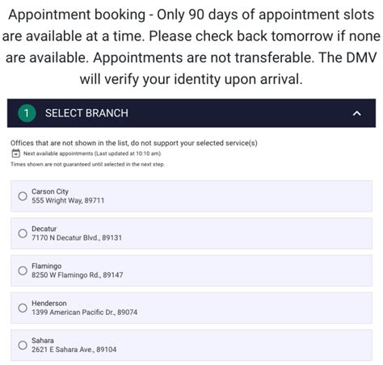Choose the Henderson branch name
Viewport: 383px width, 365px height.
(49, 303)
